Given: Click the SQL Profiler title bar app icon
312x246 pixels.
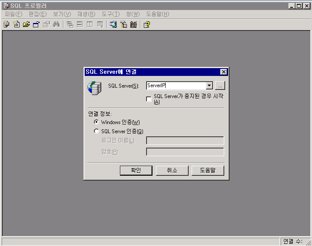Looking at the screenshot, I should point(7,6).
